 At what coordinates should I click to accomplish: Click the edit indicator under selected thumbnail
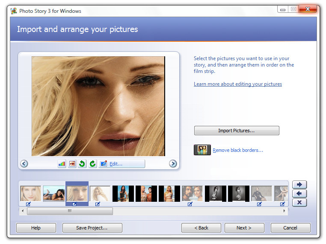(74, 204)
